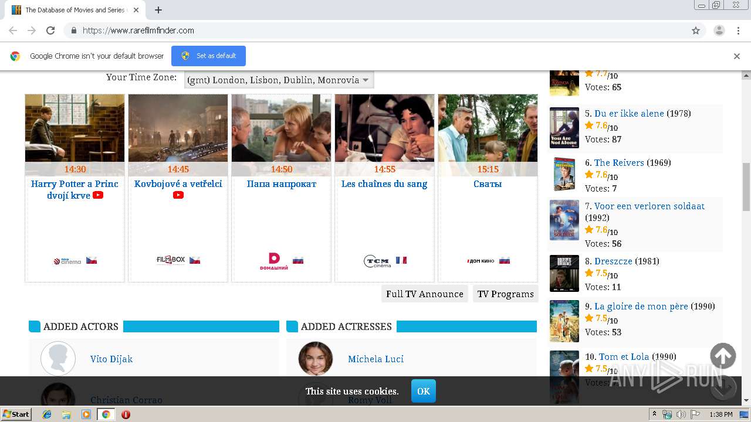This screenshot has width=751, height=422.
Task: Click the Nova Cinema channel logo
Action: click(x=67, y=261)
